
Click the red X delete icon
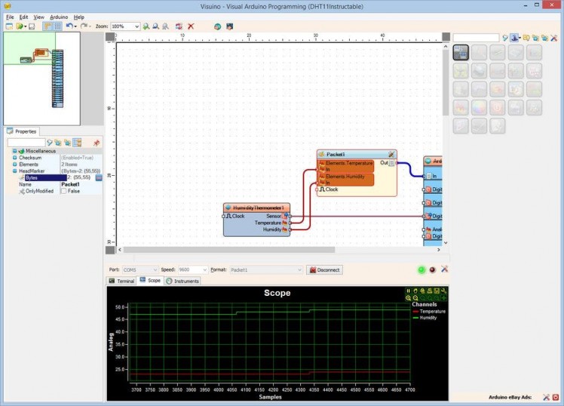pyautogui.click(x=191, y=26)
